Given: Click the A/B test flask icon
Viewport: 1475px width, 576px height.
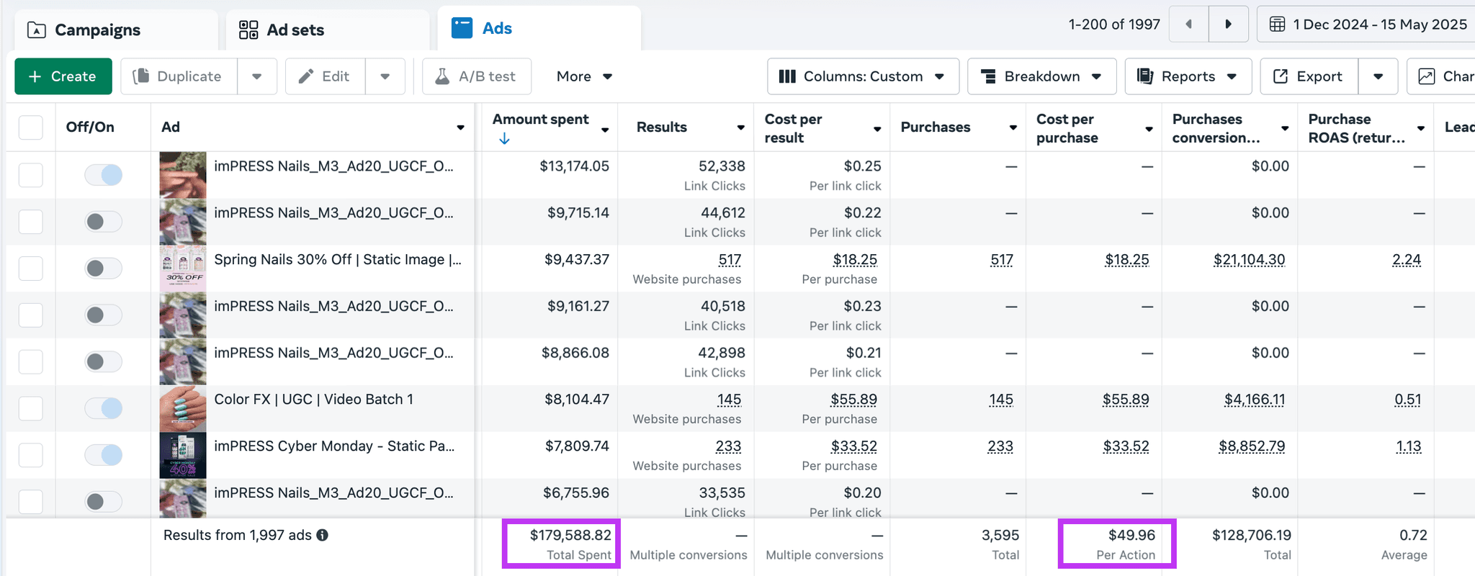Looking at the screenshot, I should pyautogui.click(x=442, y=76).
